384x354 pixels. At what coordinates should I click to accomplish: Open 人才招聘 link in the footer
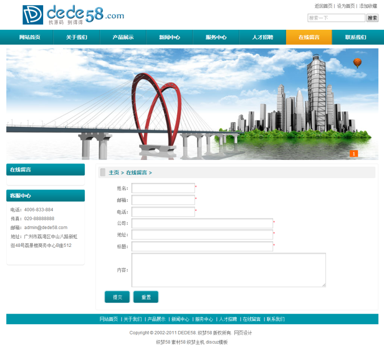[x=228, y=319]
